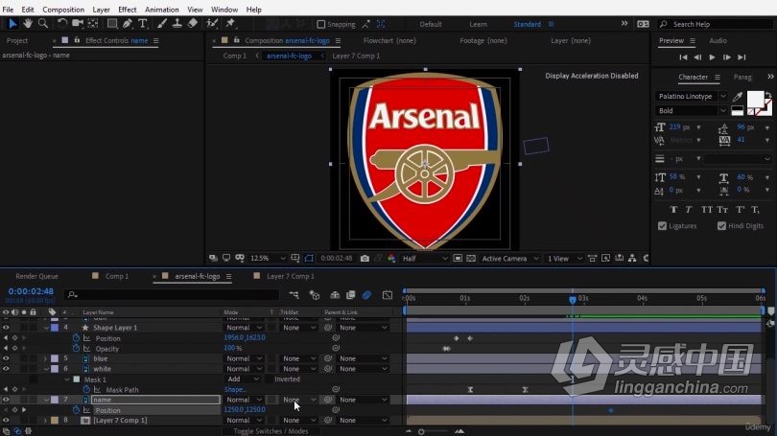This screenshot has width=777, height=436.
Task: Open the graph editor in timeline
Action: pyautogui.click(x=388, y=295)
